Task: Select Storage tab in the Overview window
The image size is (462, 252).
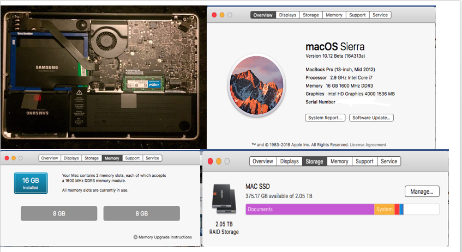Action: [x=311, y=15]
